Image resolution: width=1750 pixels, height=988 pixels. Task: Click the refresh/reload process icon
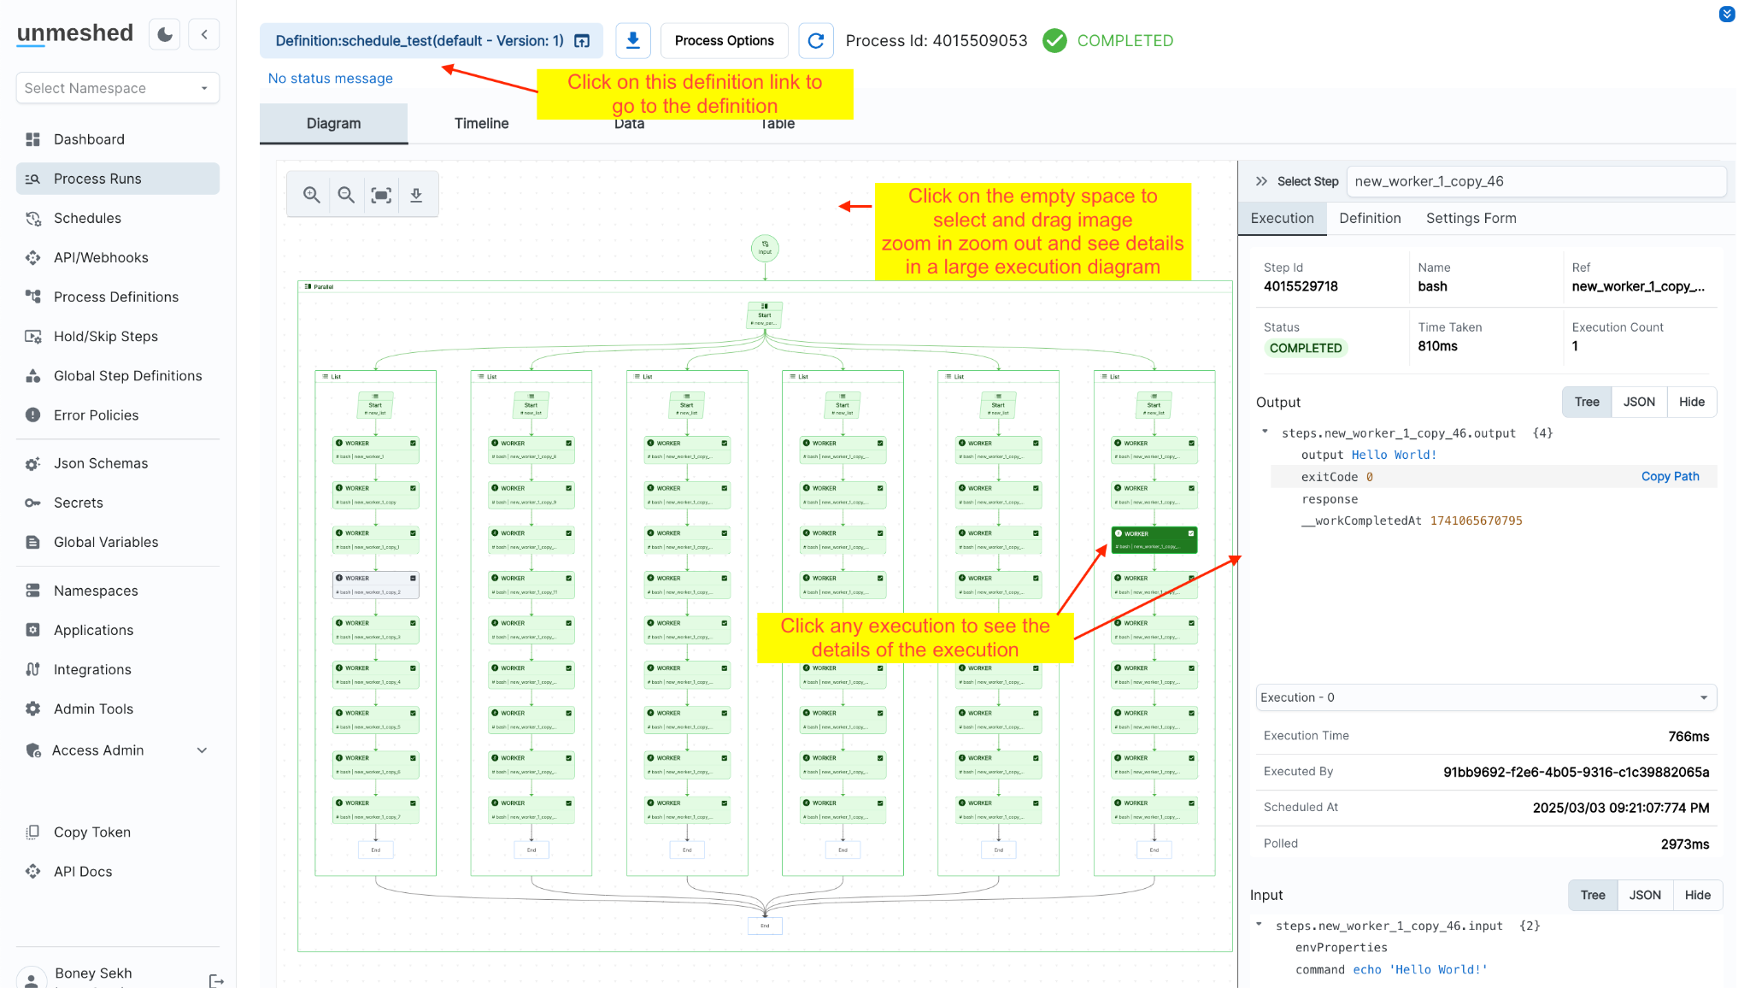[815, 41]
